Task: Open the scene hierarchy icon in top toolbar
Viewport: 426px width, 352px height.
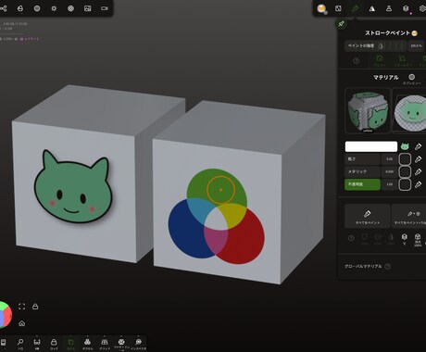Action: tap(3, 8)
